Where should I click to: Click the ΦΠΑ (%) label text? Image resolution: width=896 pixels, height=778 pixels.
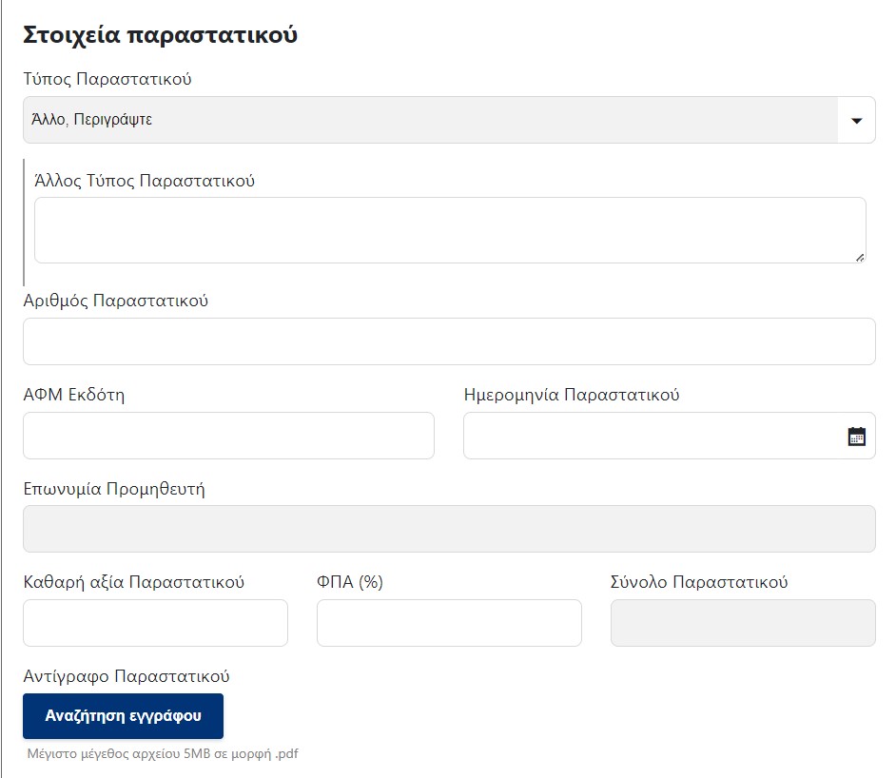click(x=350, y=582)
